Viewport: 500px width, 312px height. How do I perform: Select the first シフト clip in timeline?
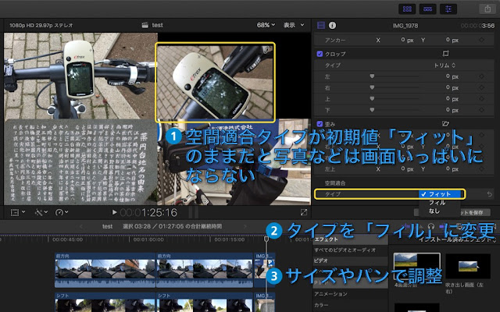tap(105, 303)
